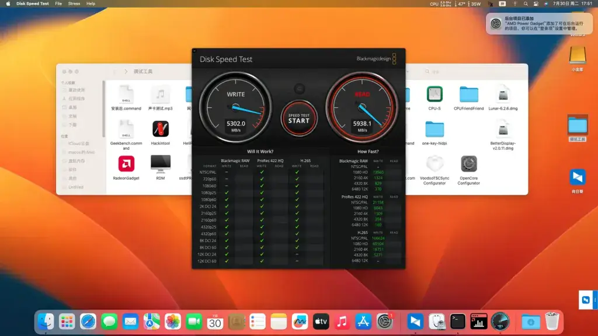
Task: Open Siri from the menu bar
Action: click(546, 3)
